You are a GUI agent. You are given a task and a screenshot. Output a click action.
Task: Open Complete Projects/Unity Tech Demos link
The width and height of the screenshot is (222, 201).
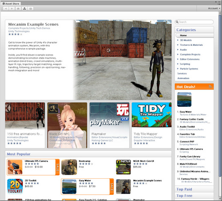coord(29,28)
